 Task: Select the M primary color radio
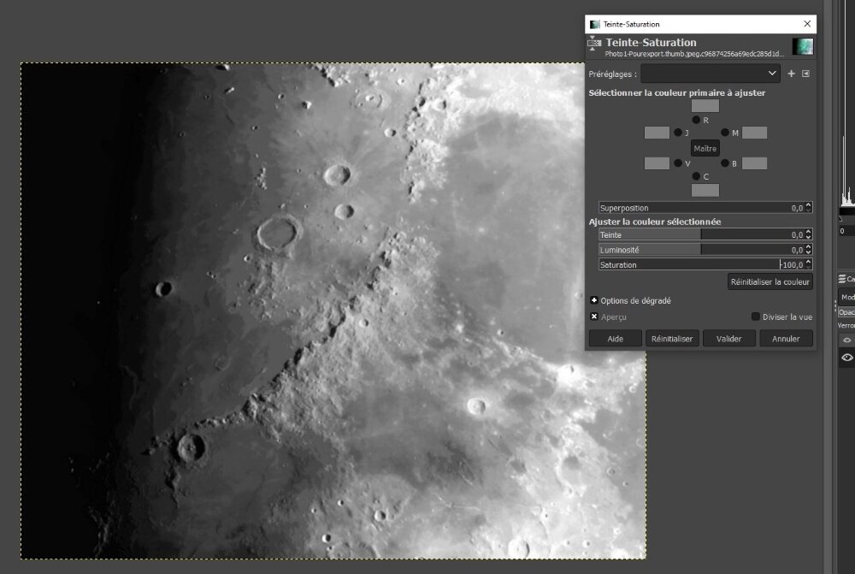click(x=725, y=132)
